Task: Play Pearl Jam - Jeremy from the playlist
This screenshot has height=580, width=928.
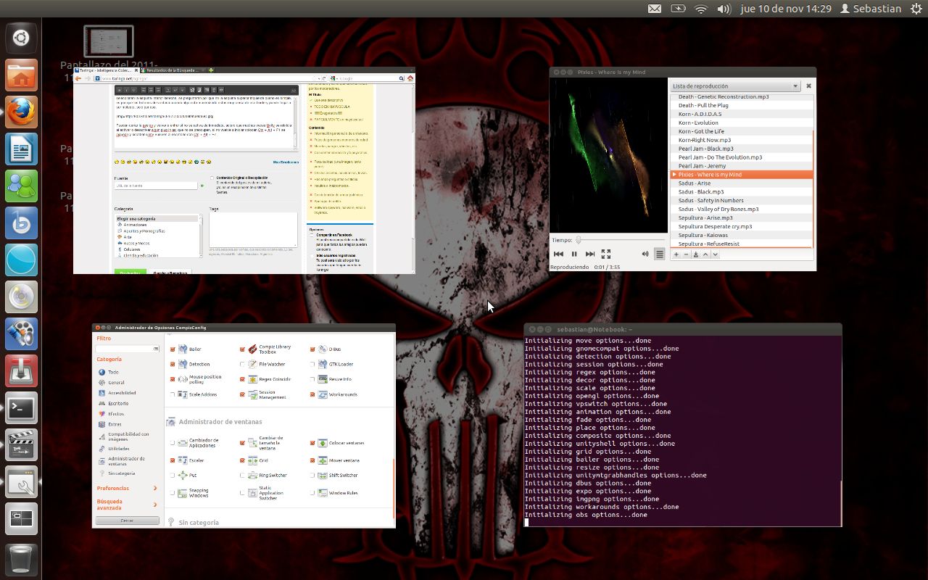Action: click(742, 166)
